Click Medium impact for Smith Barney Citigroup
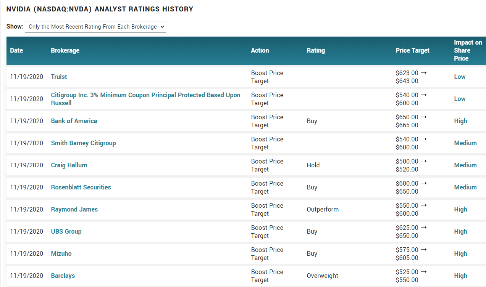Screen dimensions: 486x287 coord(465,143)
